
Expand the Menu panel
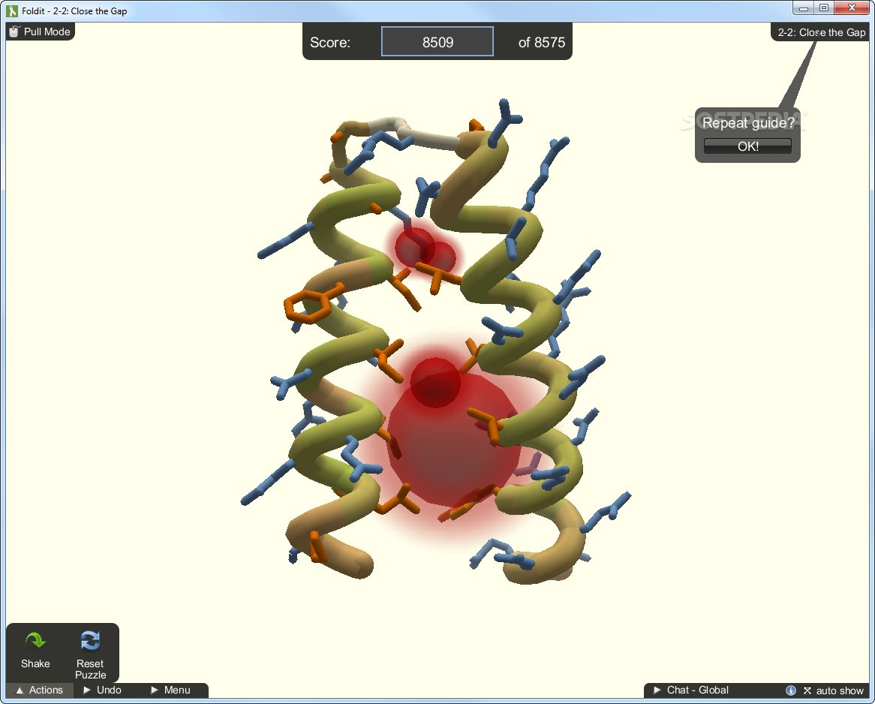coord(171,690)
